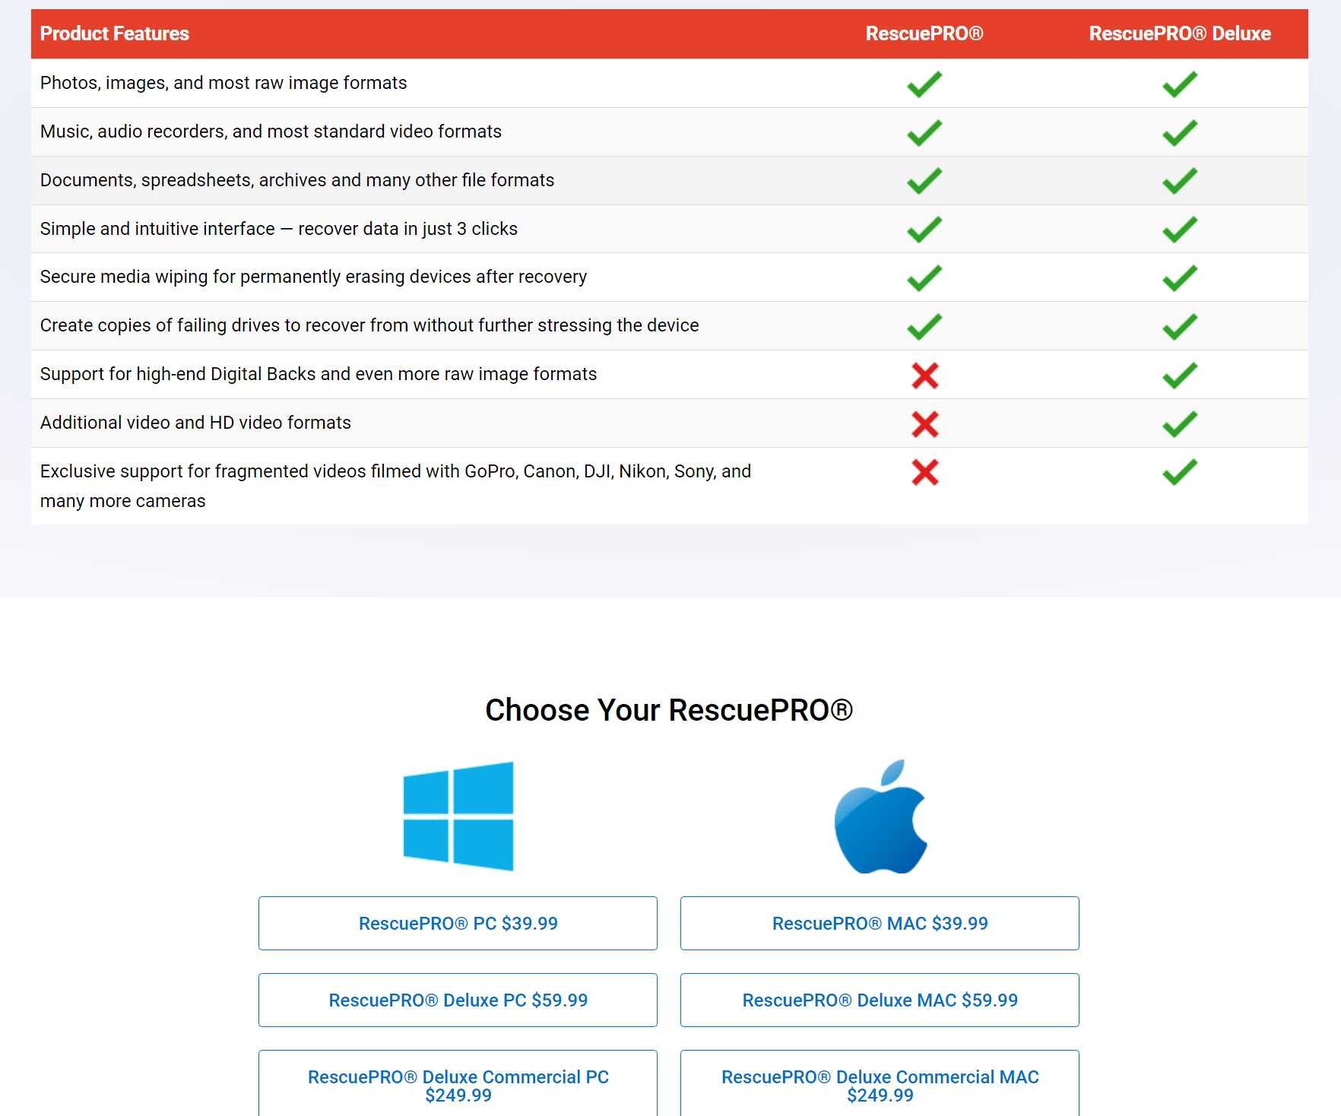Click 'Support for high-end Digital Backs' text
Viewport: 1341px width, 1116px height.
click(x=319, y=374)
